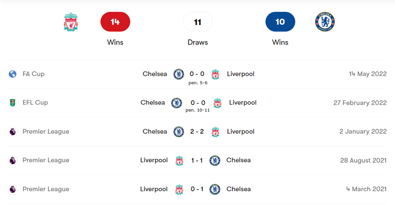The width and height of the screenshot is (395, 205).
Task: Select the red 14 wins badge
Action: [115, 22]
